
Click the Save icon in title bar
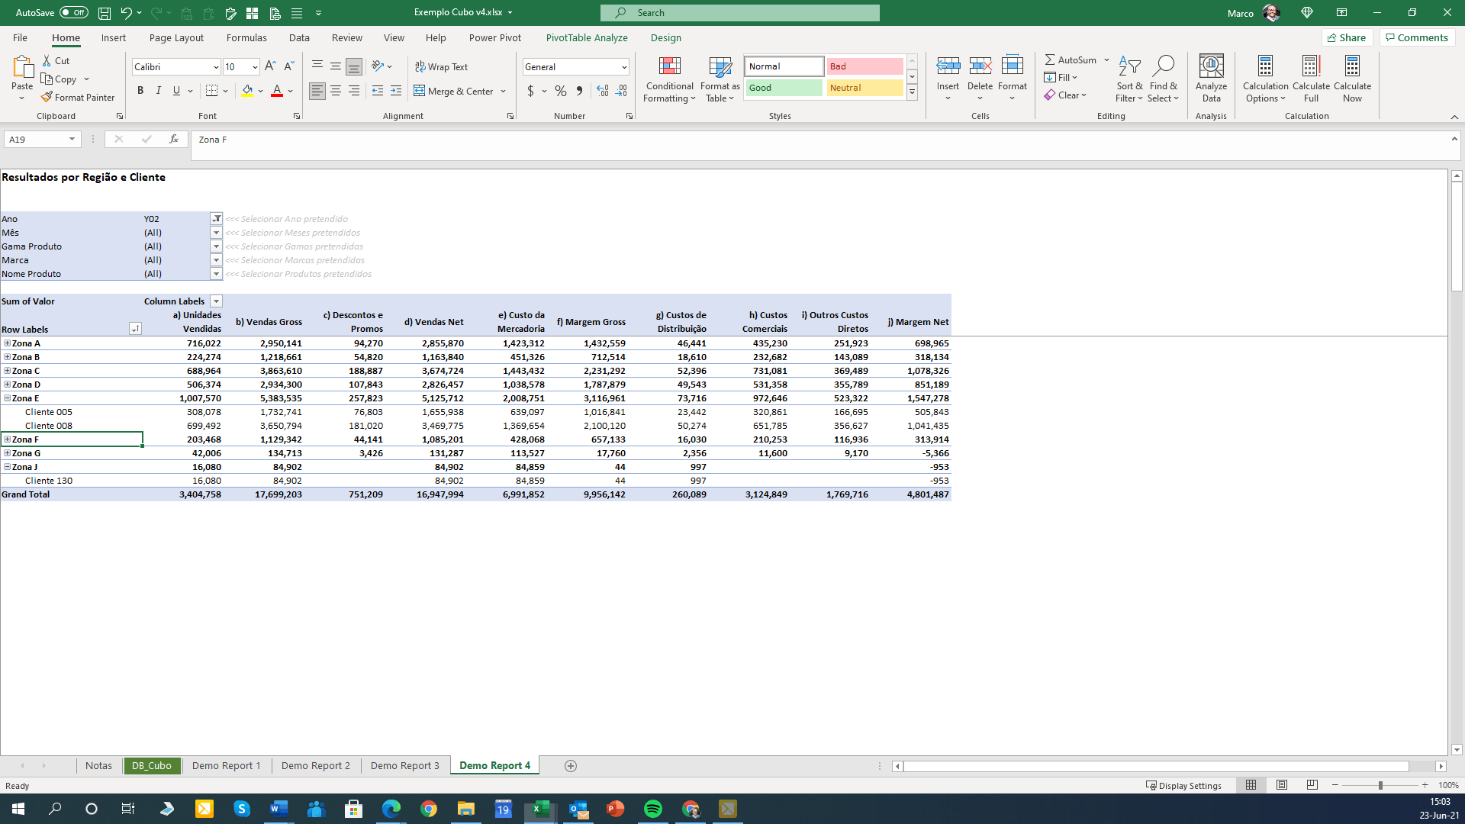coord(105,13)
